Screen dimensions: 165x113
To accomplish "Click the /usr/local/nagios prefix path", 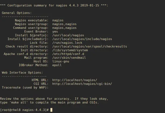I will tap(68, 35).
